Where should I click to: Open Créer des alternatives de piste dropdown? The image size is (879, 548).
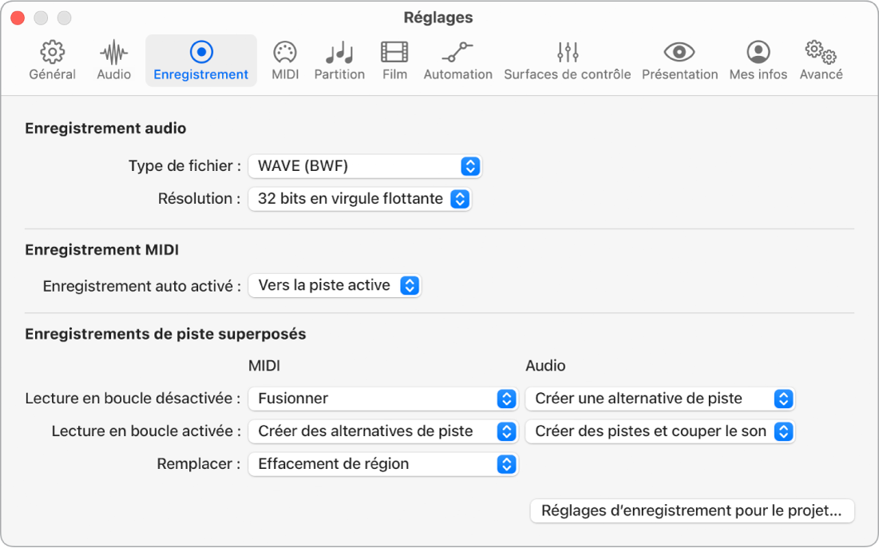pos(382,431)
